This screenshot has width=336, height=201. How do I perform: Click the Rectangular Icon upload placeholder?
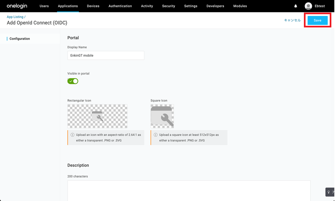tap(97, 116)
